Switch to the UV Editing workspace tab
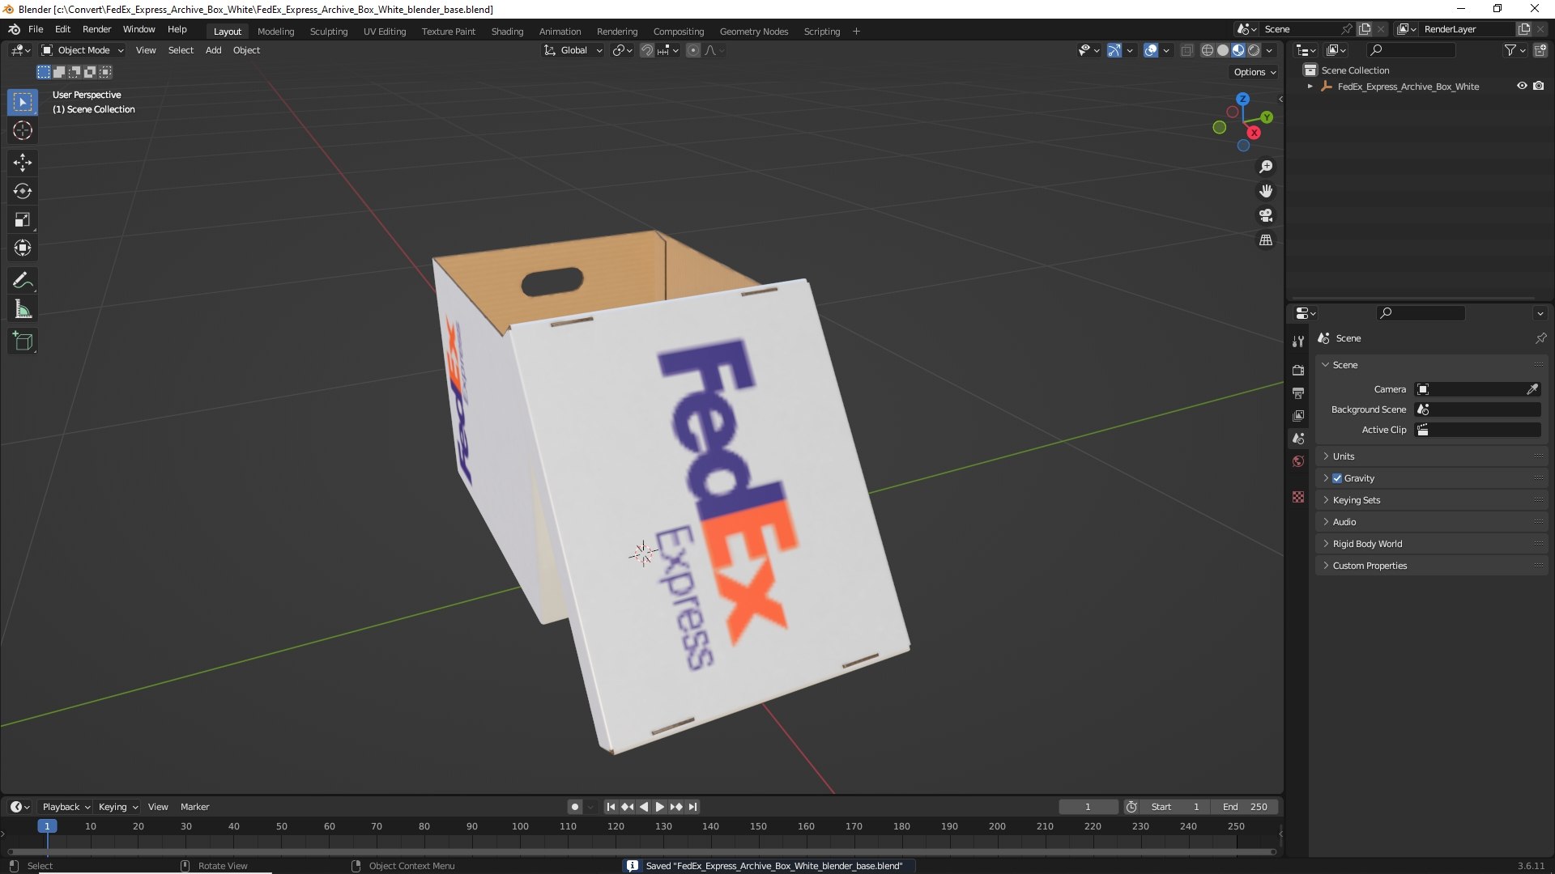 tap(385, 32)
